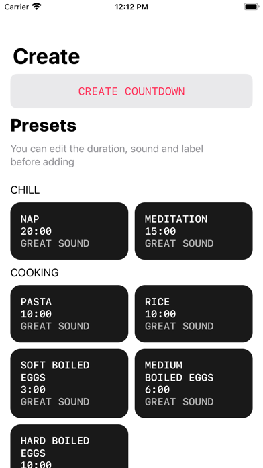The height and width of the screenshot is (468, 263).
Task: Choose the Medium Boiled Eggs preset
Action: [x=194, y=383]
